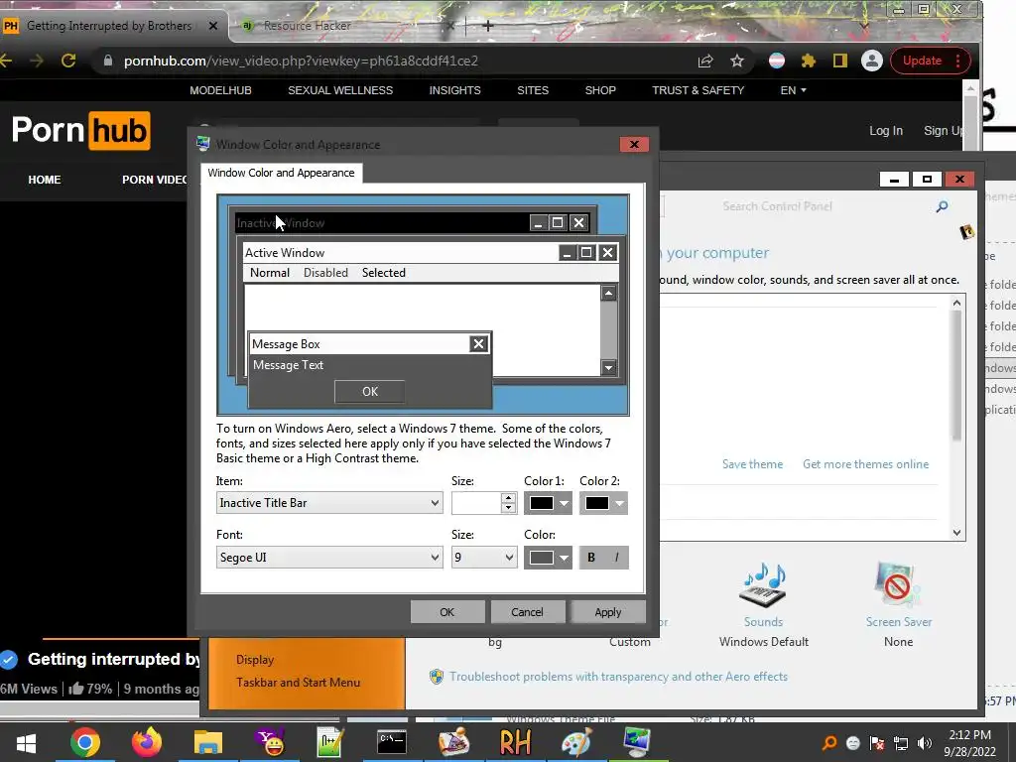Click Normal menu item in preview window
The height and width of the screenshot is (762, 1016).
pos(270,273)
